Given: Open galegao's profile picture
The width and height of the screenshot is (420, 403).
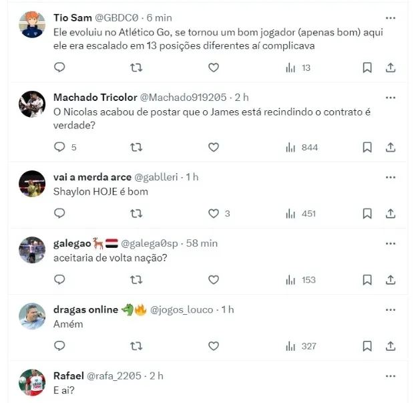Looking at the screenshot, I should tap(33, 249).
